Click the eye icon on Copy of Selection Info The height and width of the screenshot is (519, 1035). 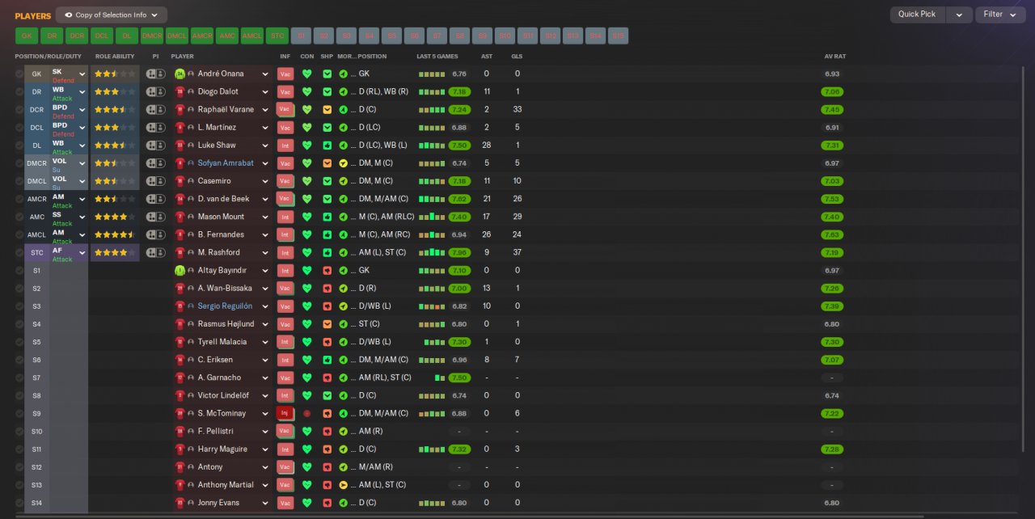(68, 15)
